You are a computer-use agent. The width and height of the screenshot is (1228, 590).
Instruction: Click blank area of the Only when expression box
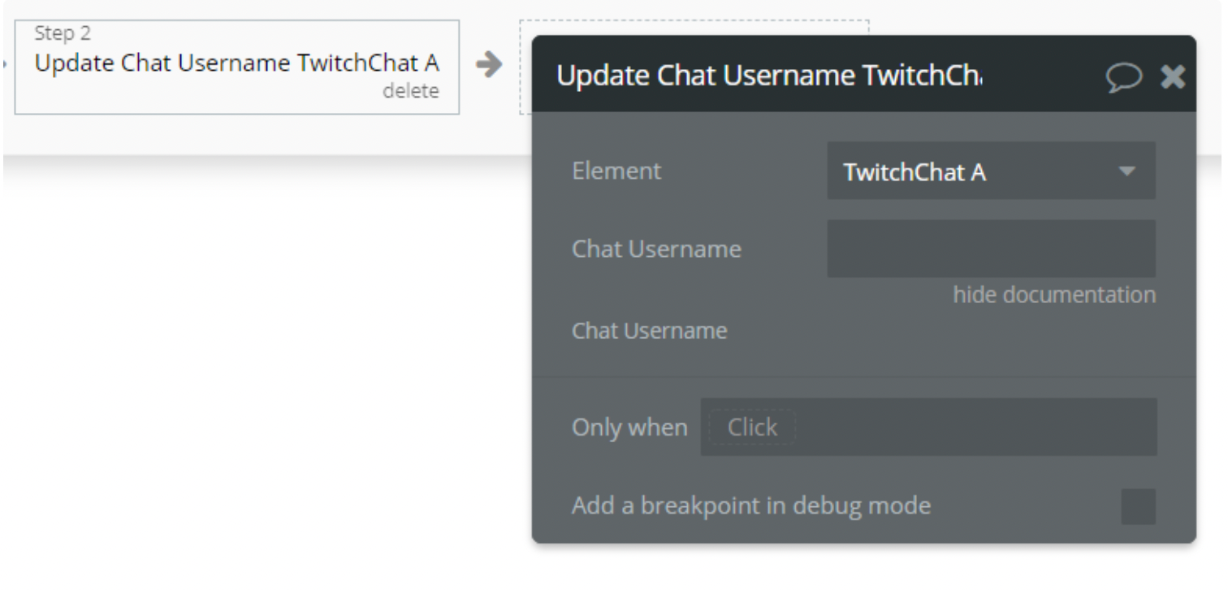(975, 427)
